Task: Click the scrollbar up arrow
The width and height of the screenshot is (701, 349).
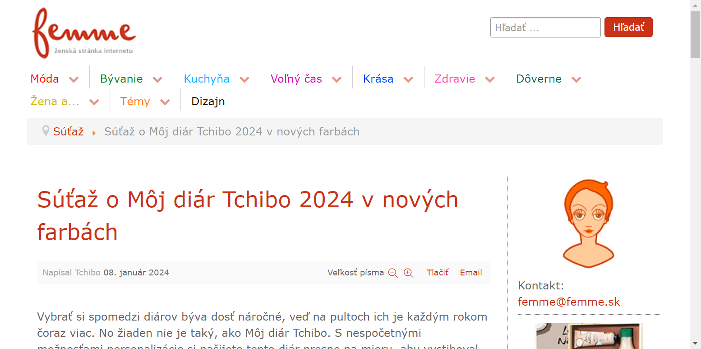Action: point(695,5)
